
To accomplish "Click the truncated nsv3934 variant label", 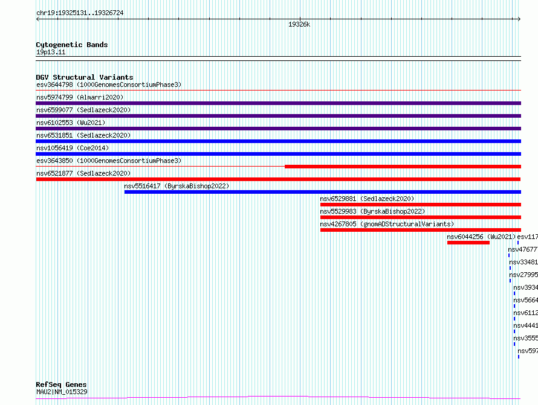I will (x=526, y=287).
